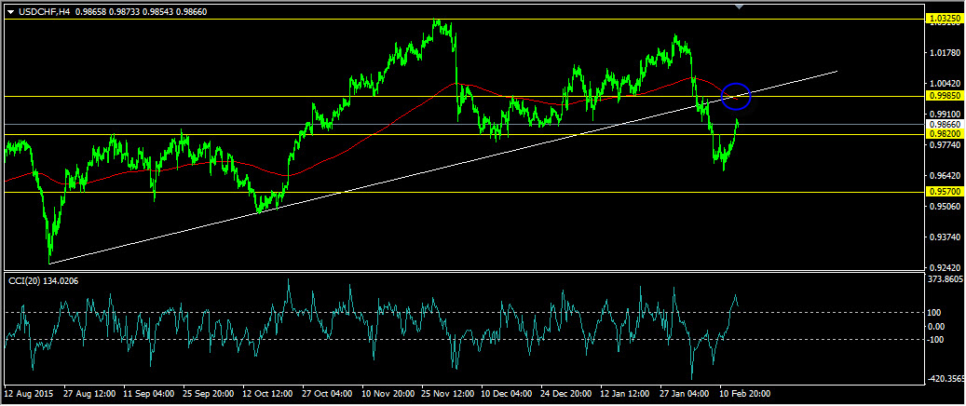Click the 25 Sep 20:00 time label
966x406 pixels.
(208, 393)
